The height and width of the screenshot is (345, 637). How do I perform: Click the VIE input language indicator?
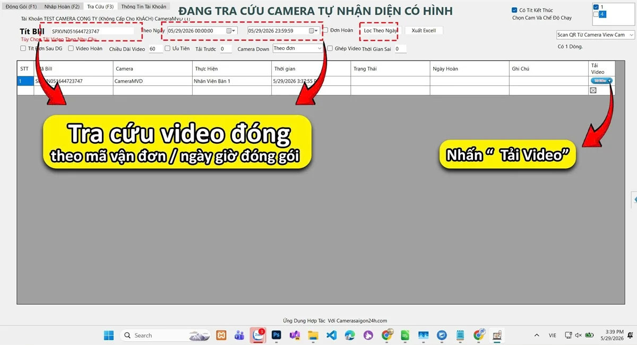coord(553,335)
